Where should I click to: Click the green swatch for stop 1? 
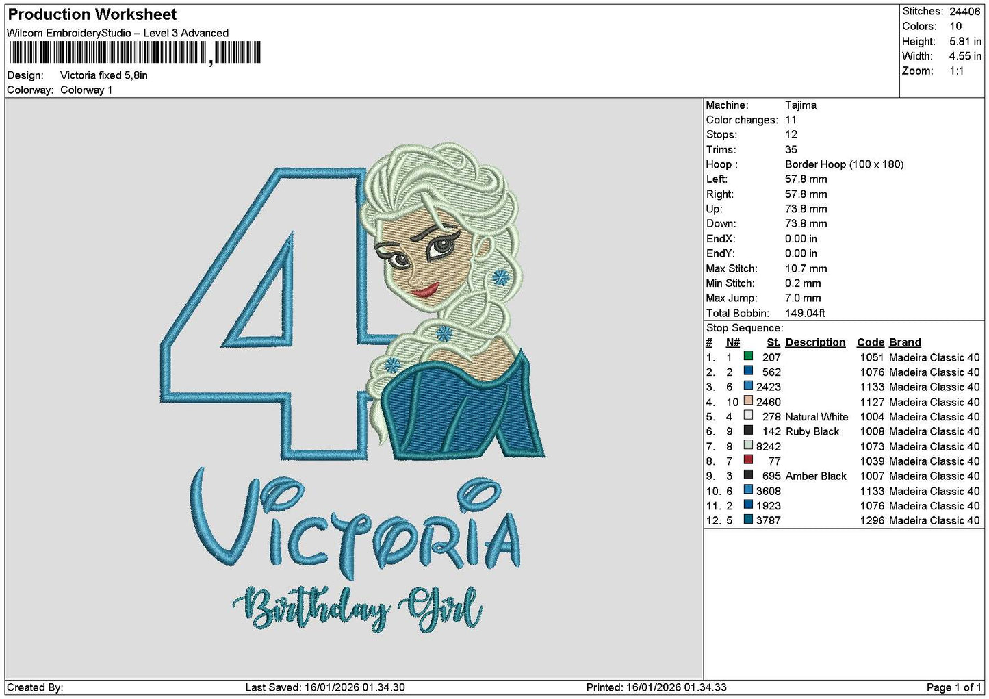[x=748, y=357]
